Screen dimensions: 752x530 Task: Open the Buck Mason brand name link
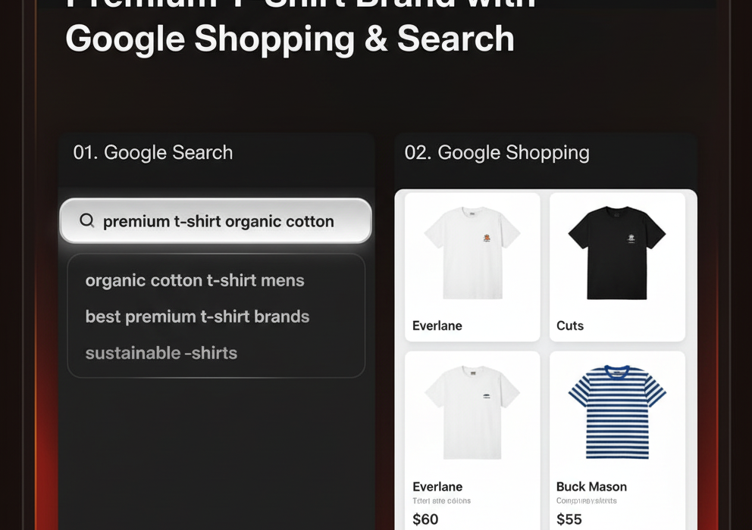coord(591,487)
